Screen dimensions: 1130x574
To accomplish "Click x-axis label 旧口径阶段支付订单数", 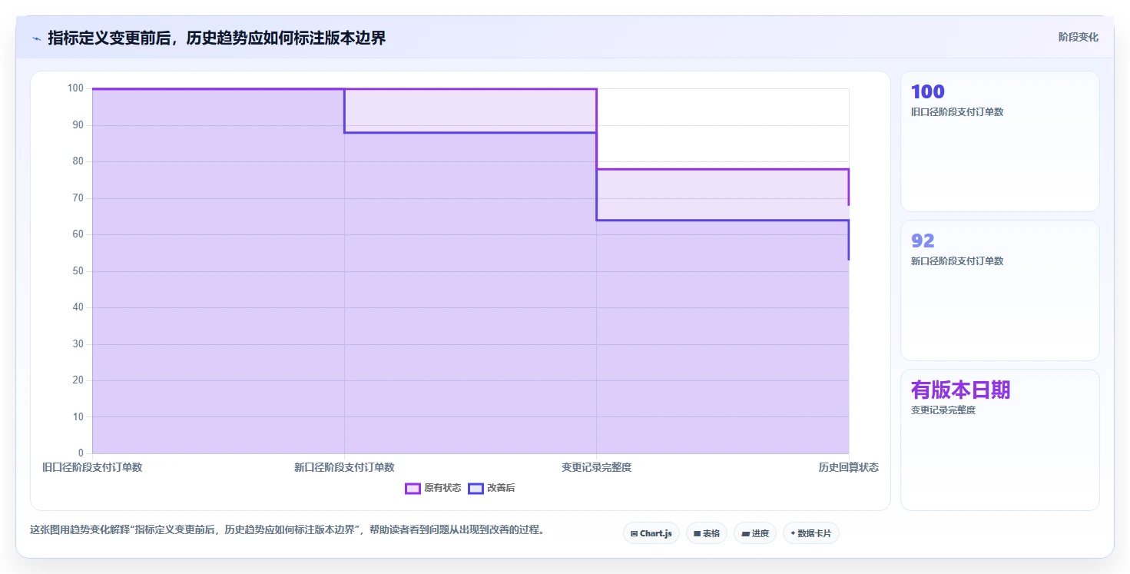I will point(92,467).
